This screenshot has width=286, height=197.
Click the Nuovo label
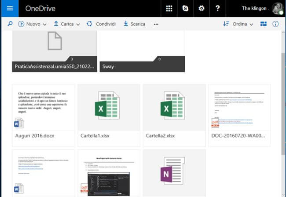33,24
